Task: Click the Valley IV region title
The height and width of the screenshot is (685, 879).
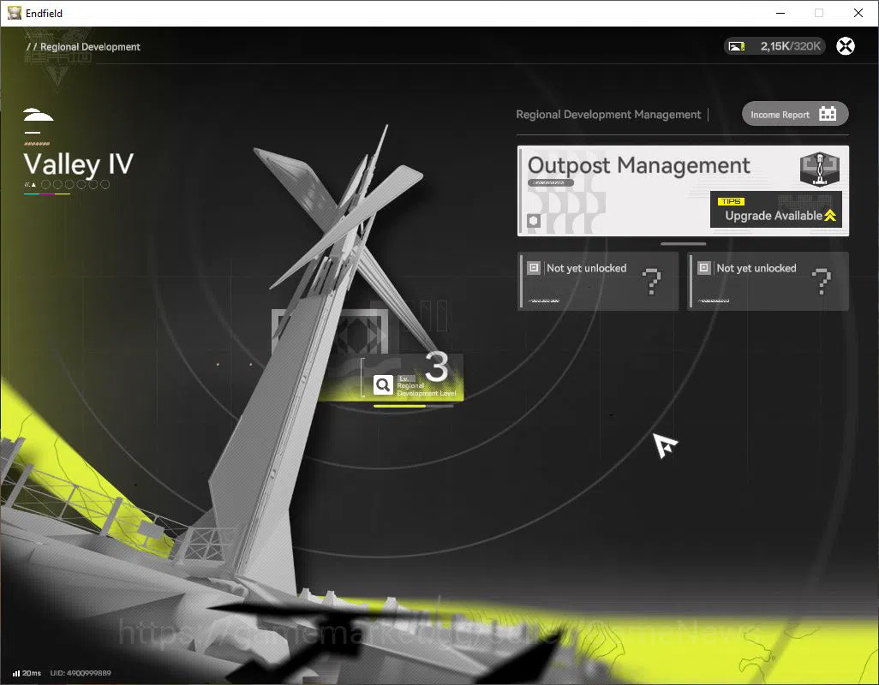Action: tap(79, 164)
